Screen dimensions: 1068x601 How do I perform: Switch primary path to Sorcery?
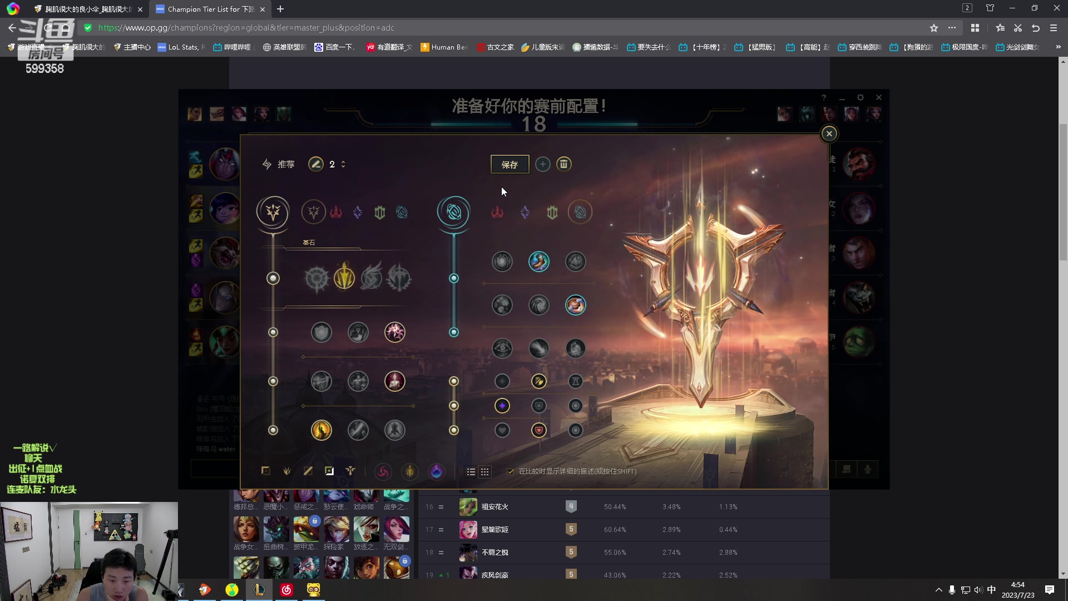[358, 212]
